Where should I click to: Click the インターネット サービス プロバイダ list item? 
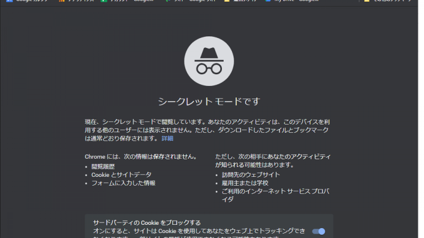click(x=275, y=196)
